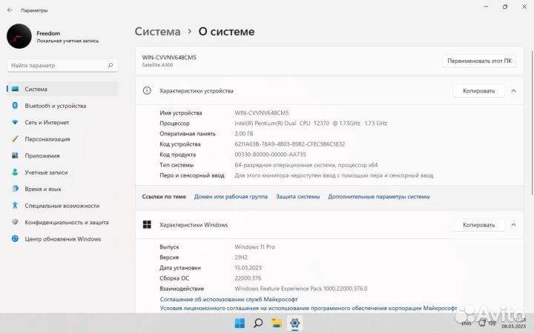Viewport: 534px width, 333px height.
Task: Click person icon for Учетные записи
Action: 15,172
